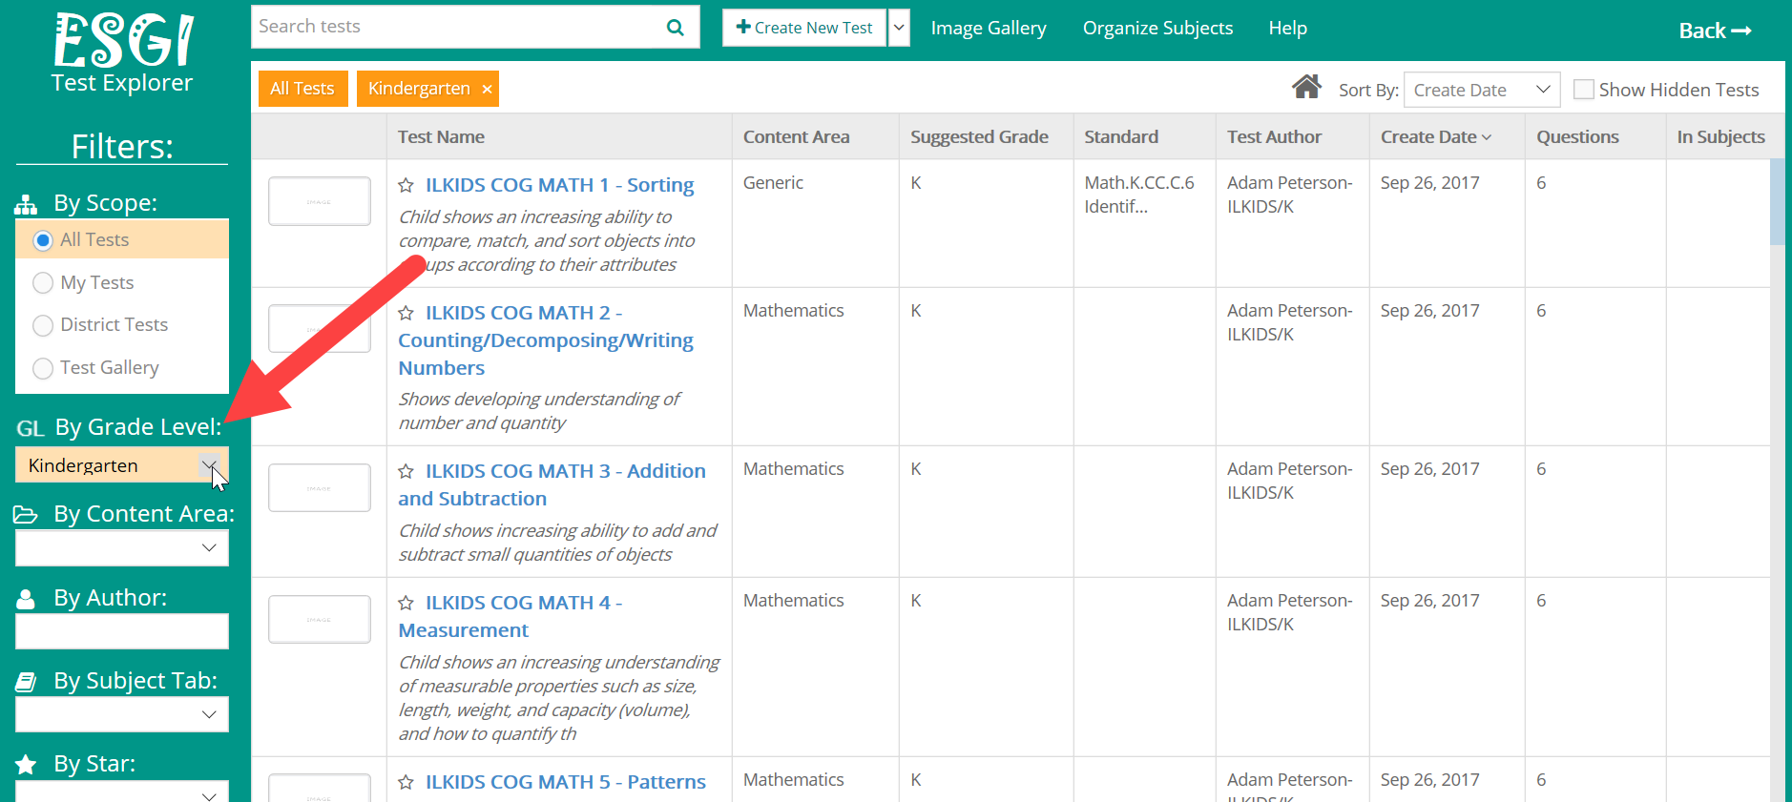
Task: Remove the Kindergarten filter chip using its x
Action: pyautogui.click(x=487, y=89)
